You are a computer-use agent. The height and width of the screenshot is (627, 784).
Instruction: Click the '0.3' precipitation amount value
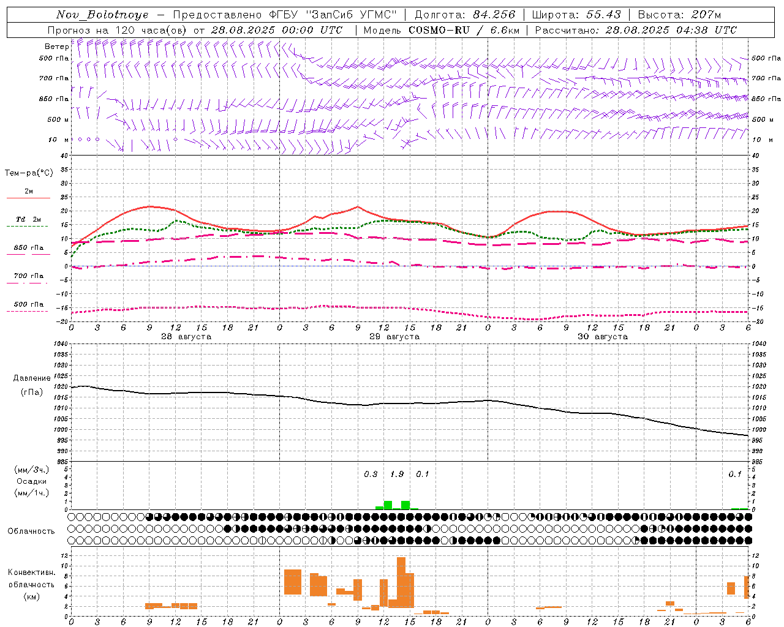(x=371, y=474)
